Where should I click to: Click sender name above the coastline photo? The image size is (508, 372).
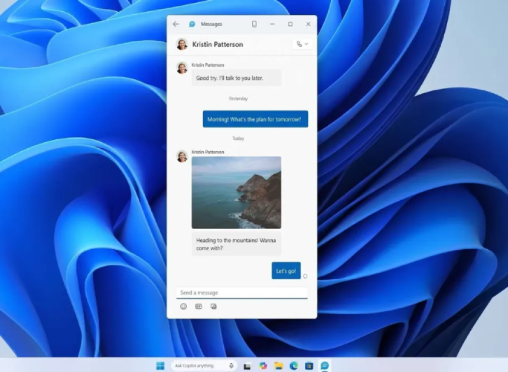point(208,152)
